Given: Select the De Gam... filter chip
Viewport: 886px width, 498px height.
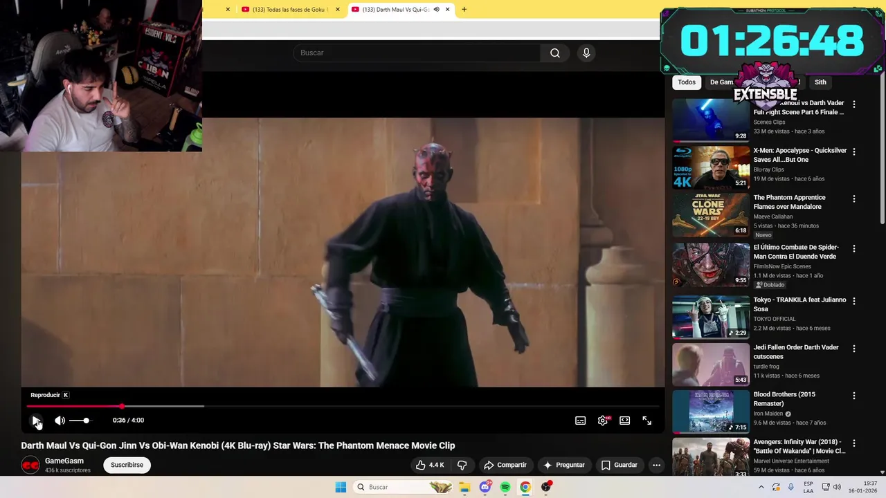Looking at the screenshot, I should 721,82.
